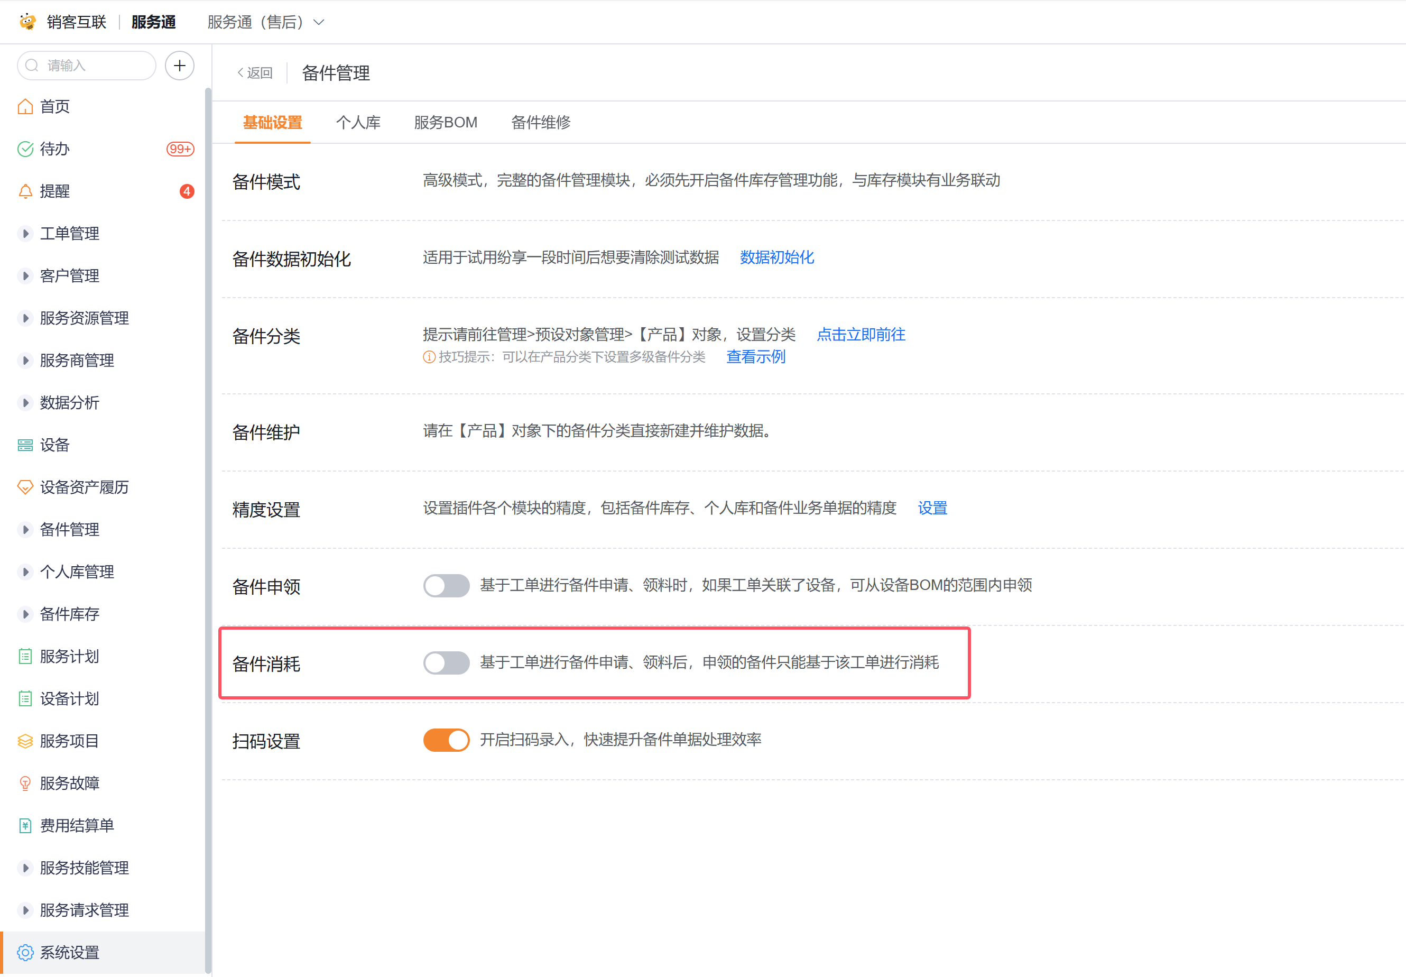Switch to the 服务BOM tab
The image size is (1406, 977).
click(446, 123)
